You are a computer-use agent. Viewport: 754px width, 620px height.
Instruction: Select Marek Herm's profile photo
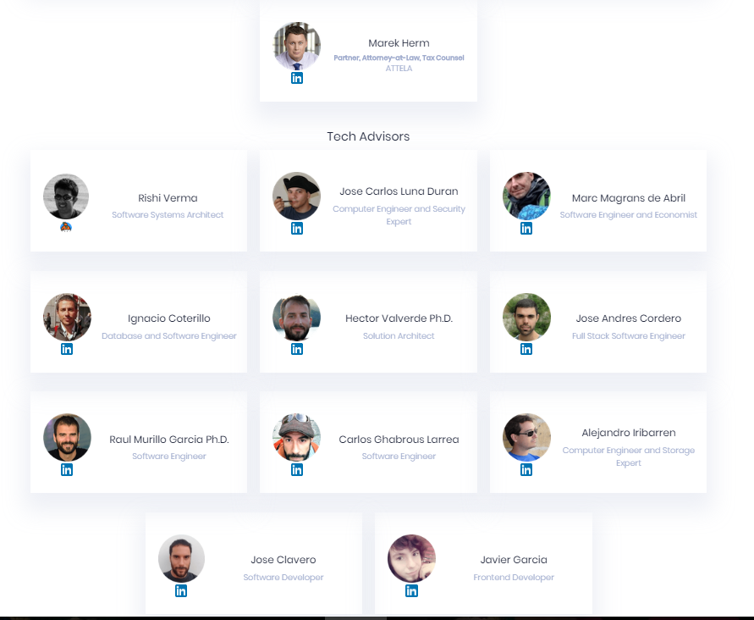point(297,46)
